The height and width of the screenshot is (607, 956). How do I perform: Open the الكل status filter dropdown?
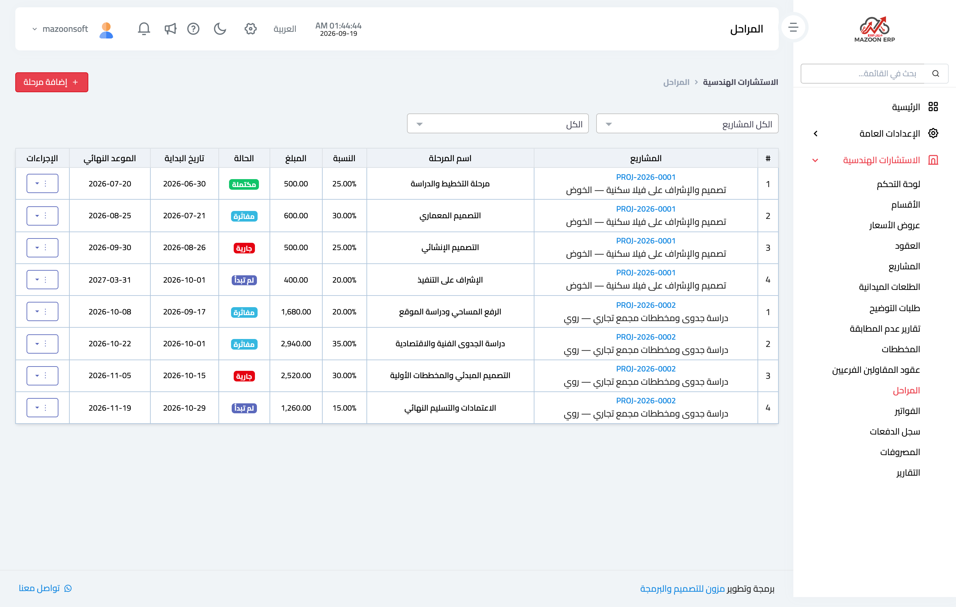point(498,124)
